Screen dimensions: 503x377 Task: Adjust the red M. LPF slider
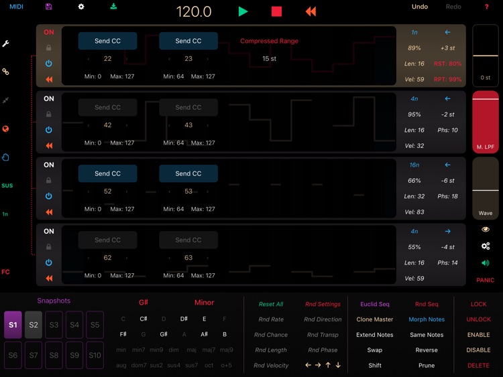(x=486, y=122)
